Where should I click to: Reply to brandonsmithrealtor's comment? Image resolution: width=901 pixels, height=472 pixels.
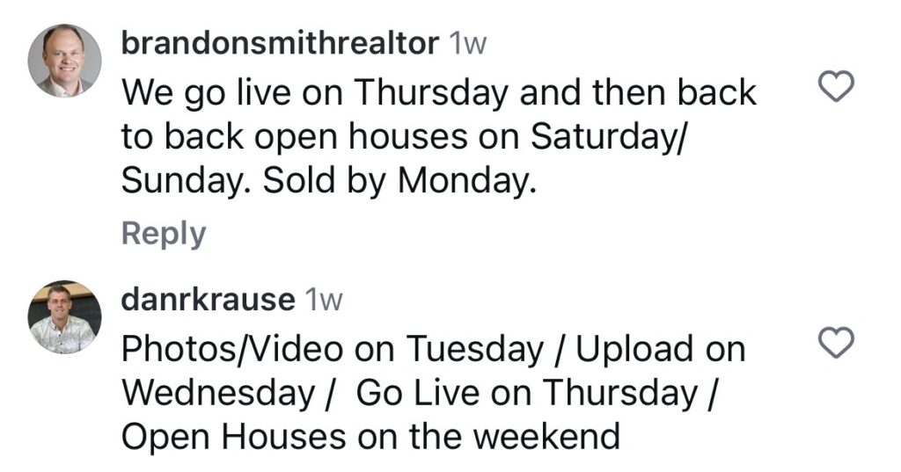[x=163, y=235]
